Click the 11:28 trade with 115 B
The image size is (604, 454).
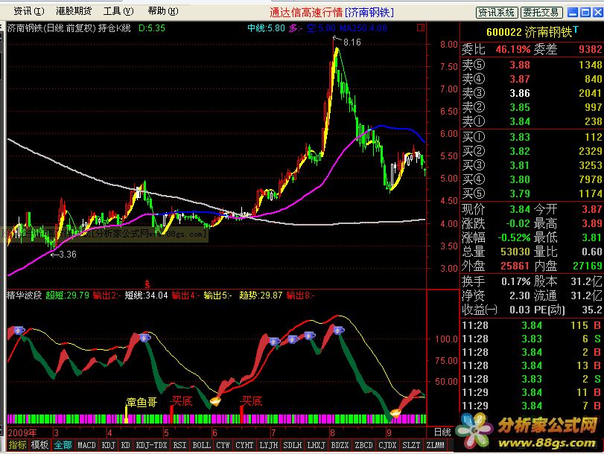(532, 326)
